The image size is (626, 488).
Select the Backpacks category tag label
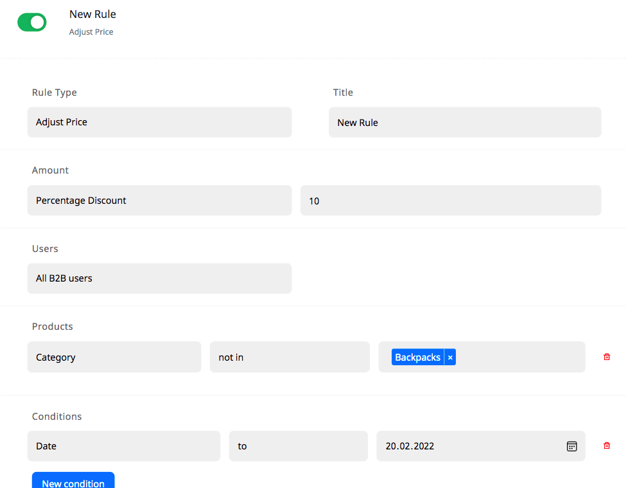coord(417,357)
